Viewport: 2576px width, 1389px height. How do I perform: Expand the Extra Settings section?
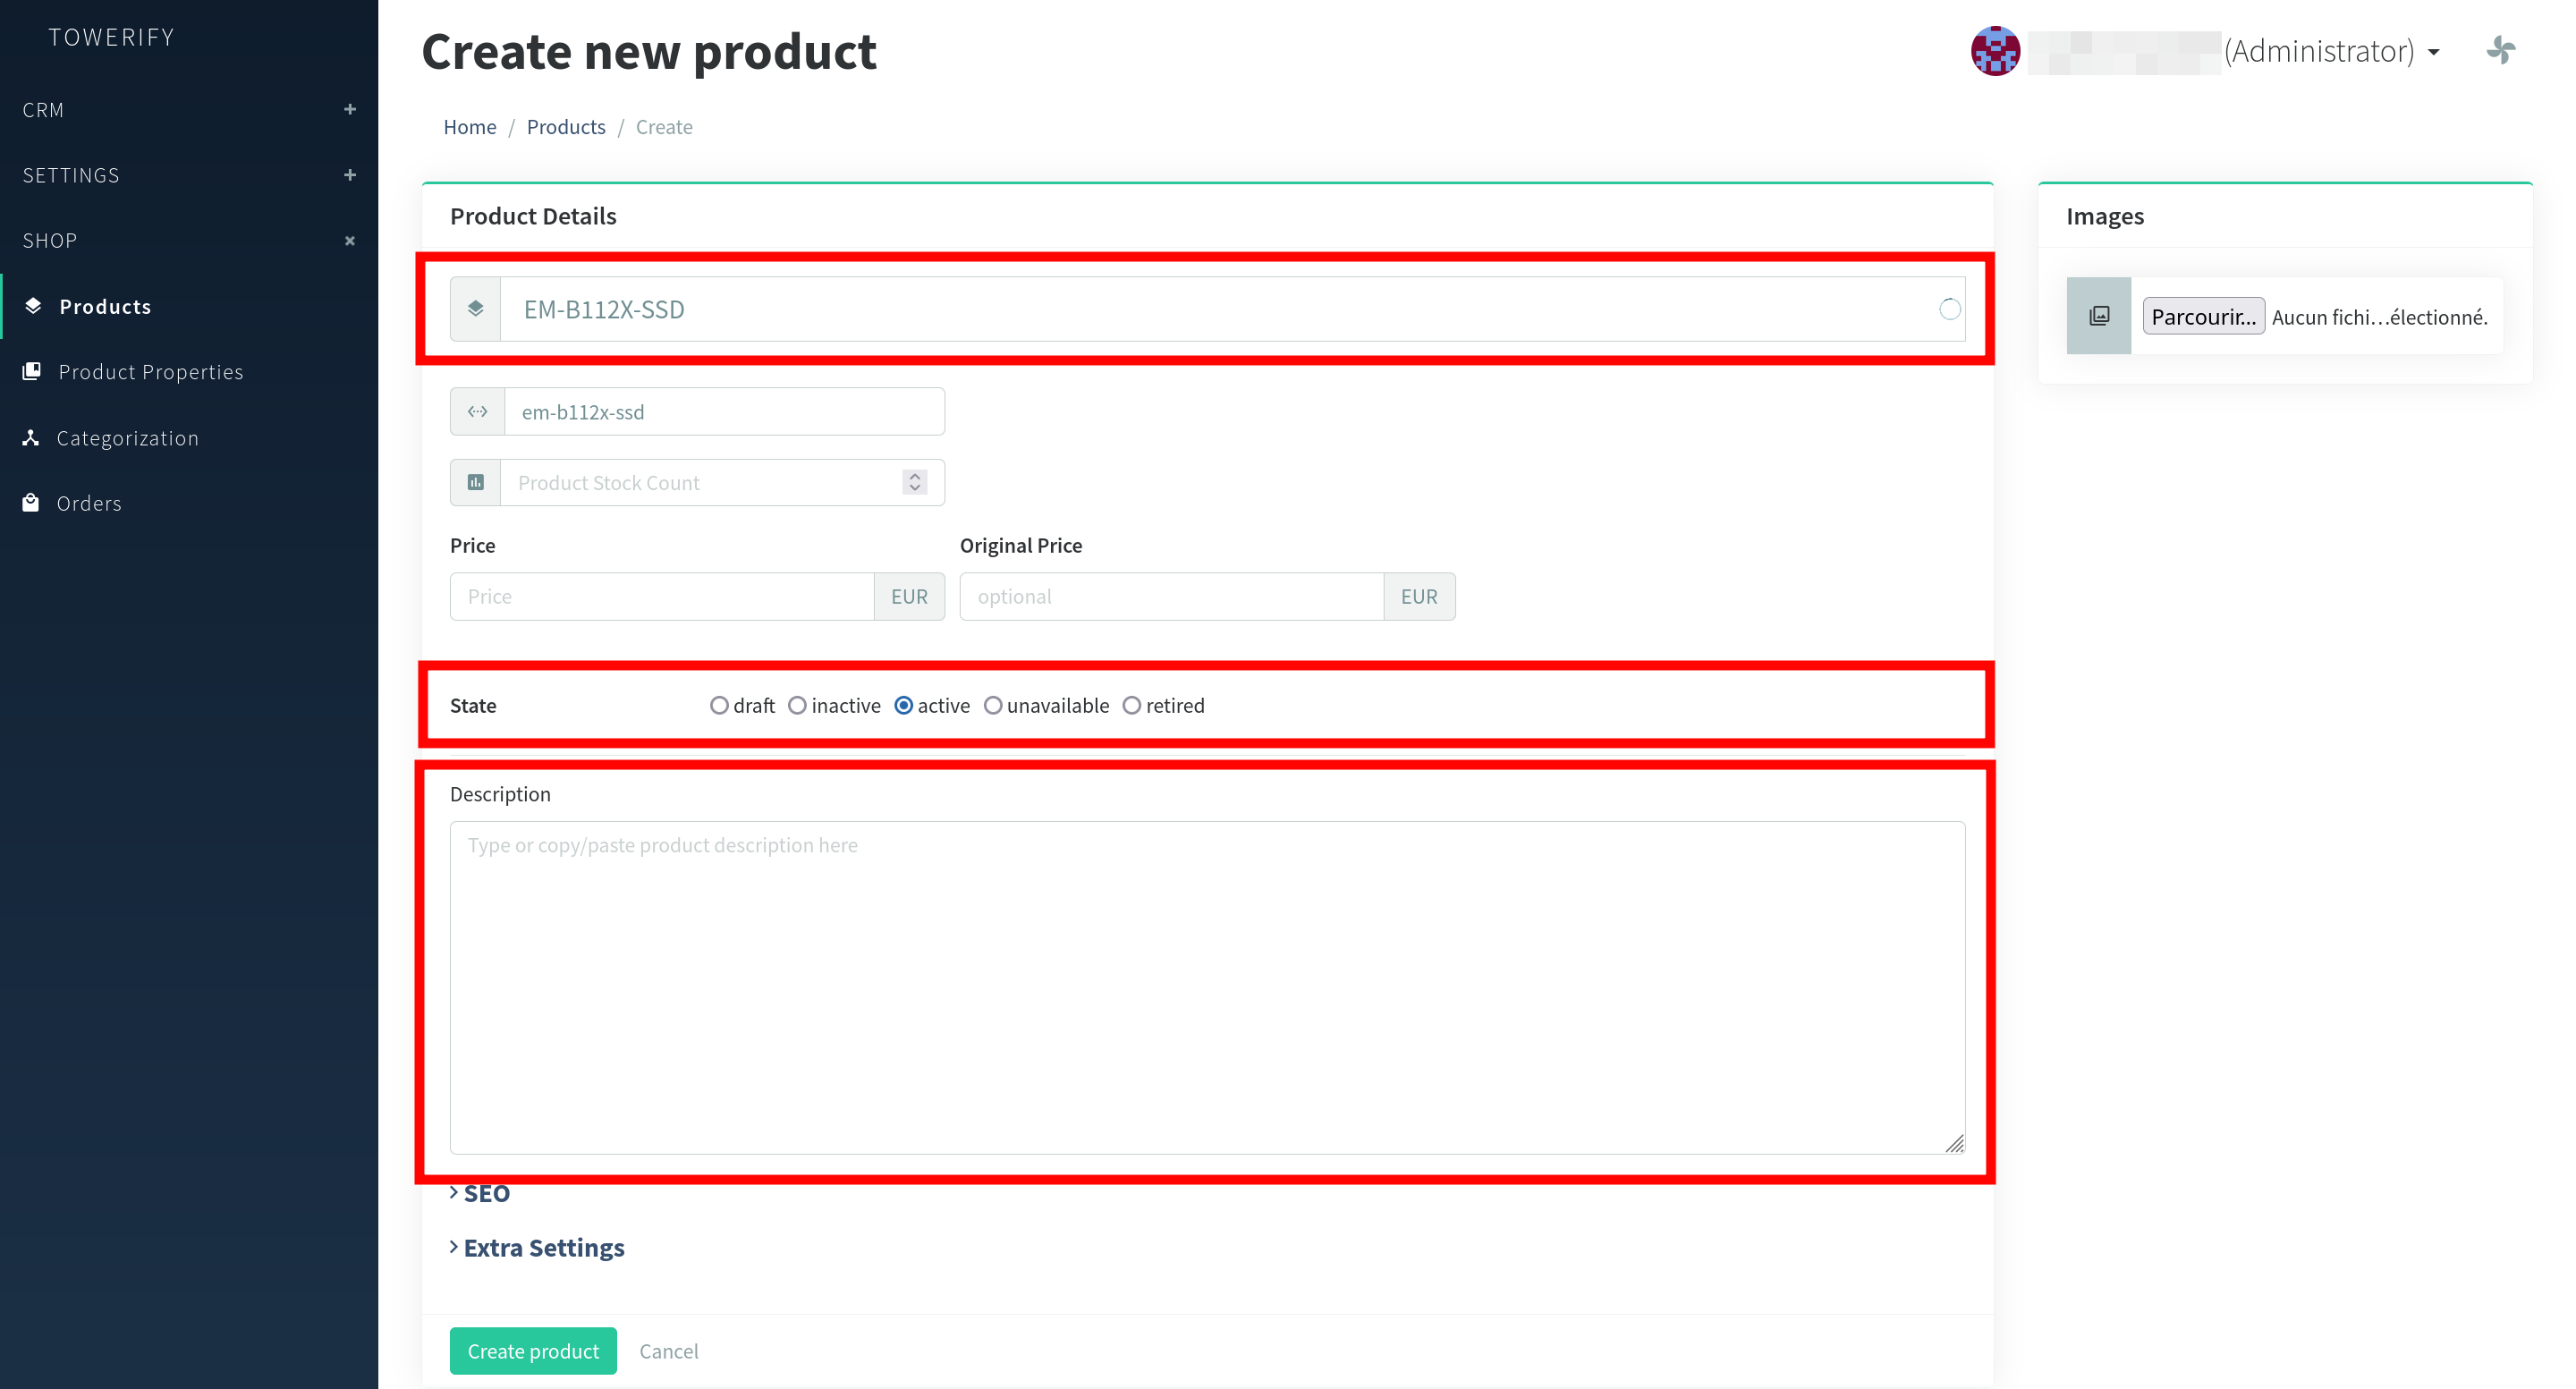(x=542, y=1248)
